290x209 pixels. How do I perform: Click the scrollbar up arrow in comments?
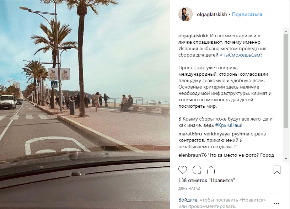pyautogui.click(x=286, y=31)
